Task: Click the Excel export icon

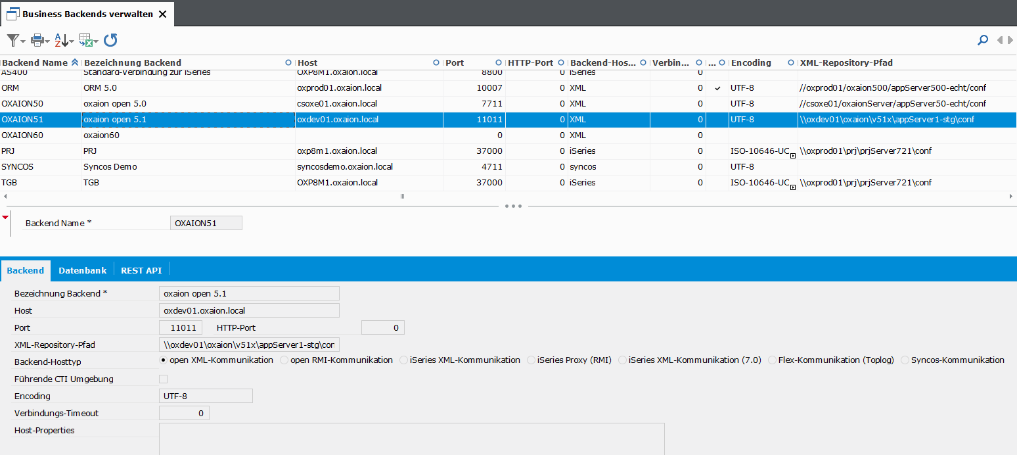Action: 85,41
